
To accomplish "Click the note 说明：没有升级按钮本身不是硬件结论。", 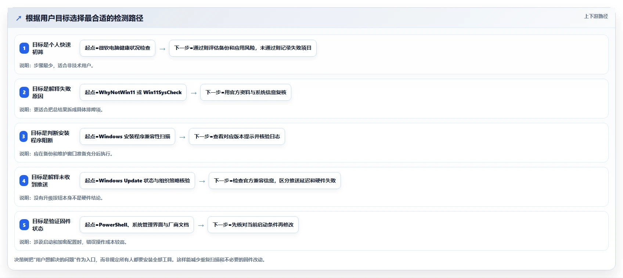I will pyautogui.click(x=62, y=198).
